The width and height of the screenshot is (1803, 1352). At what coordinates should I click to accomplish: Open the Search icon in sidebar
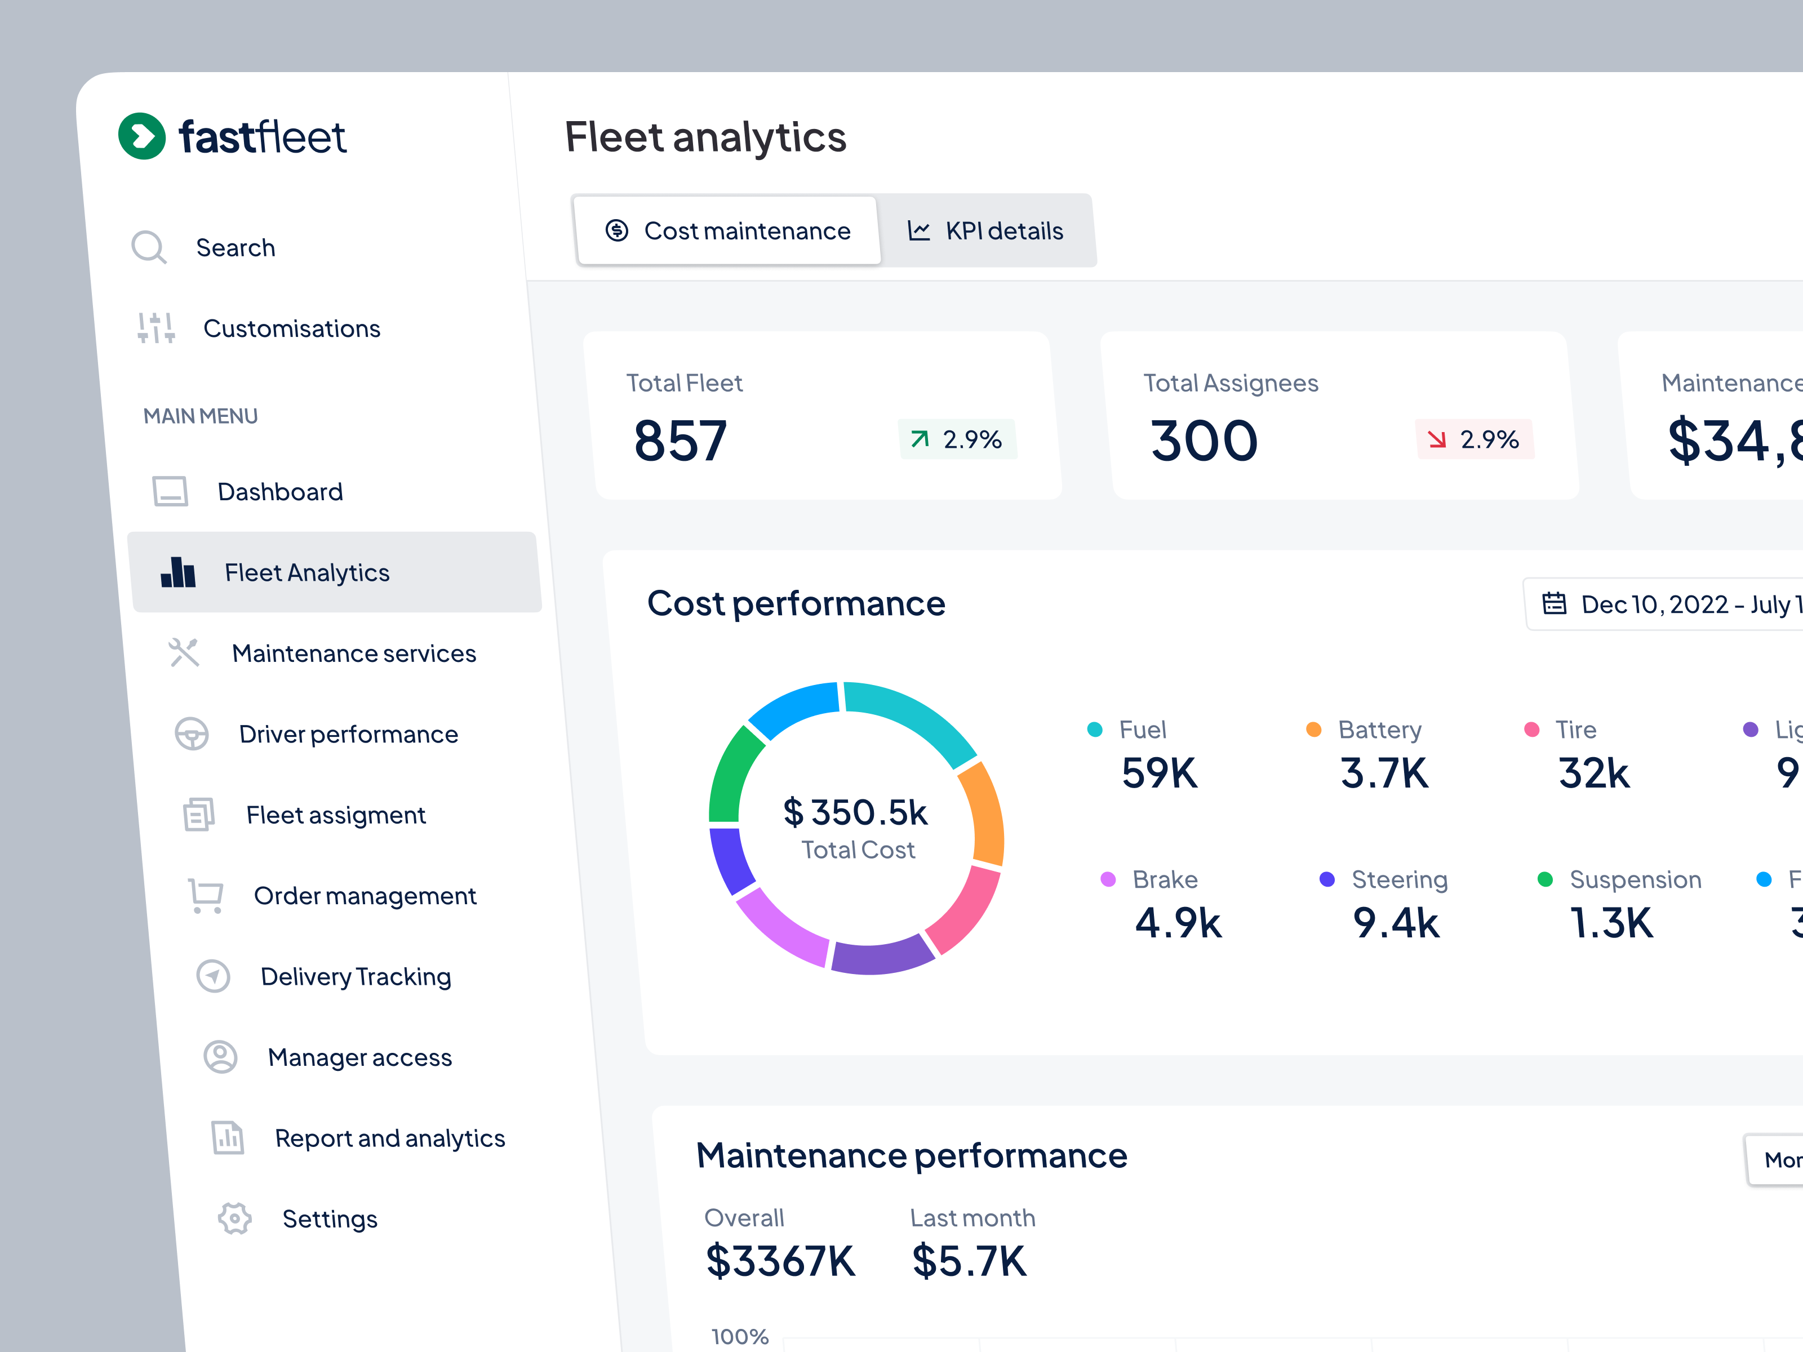click(149, 247)
